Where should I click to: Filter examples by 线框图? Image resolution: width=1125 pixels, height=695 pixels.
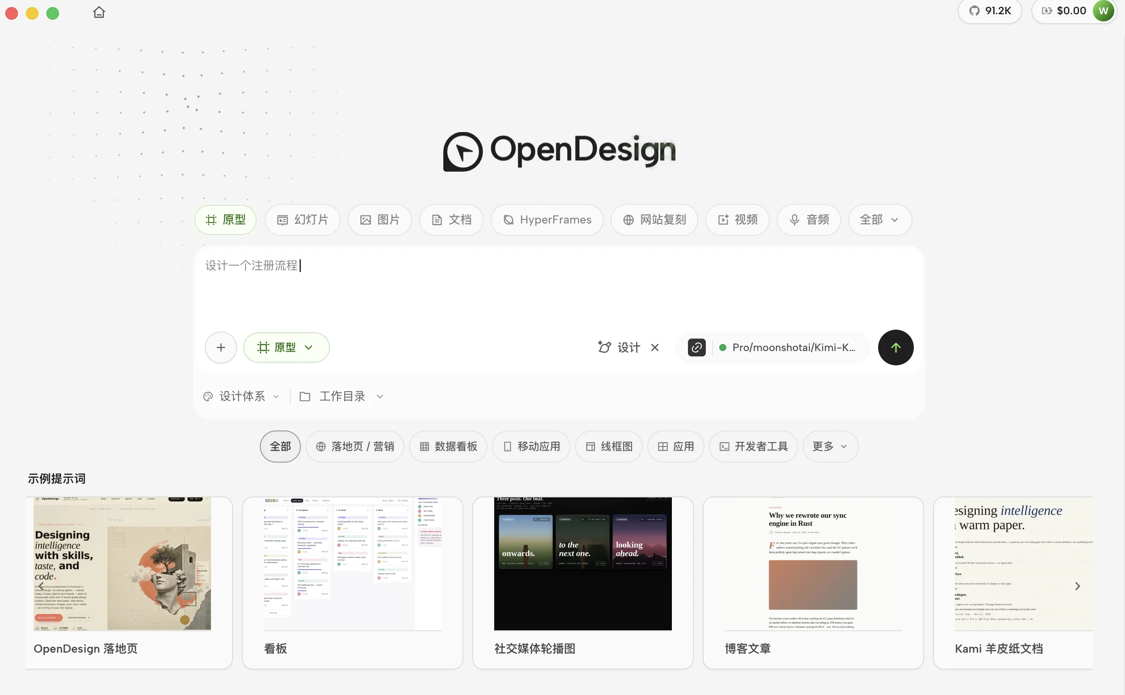(608, 447)
